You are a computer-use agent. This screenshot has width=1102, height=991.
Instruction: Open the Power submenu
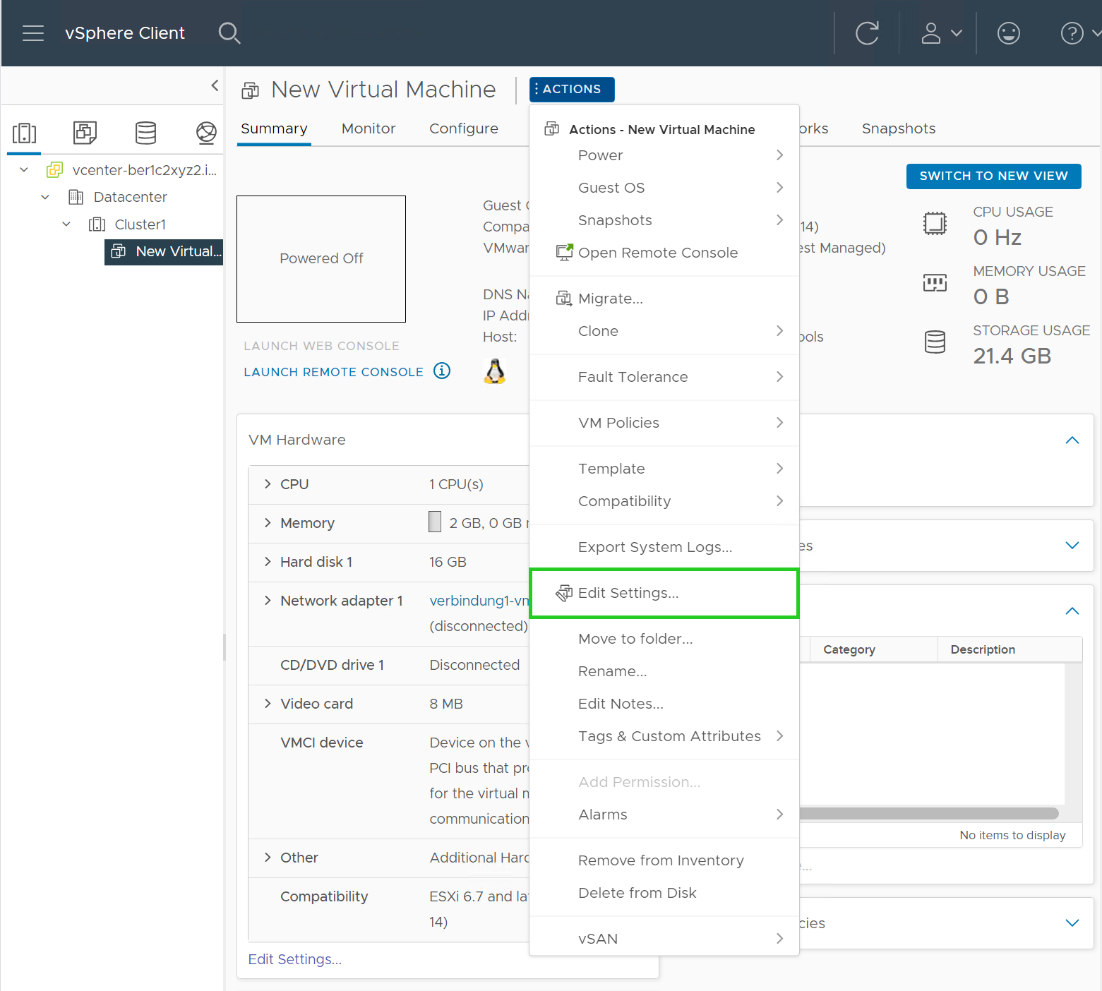664,155
